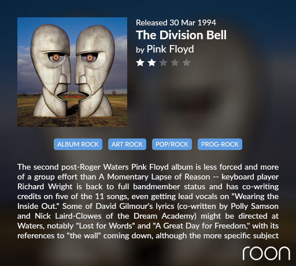The image size is (296, 266).
Task: Click the roon logo
Action: pyautogui.click(x=267, y=253)
